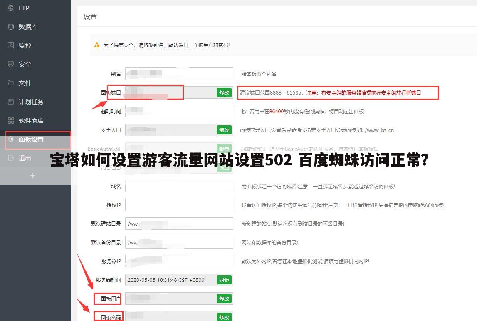Focus the 面板端口 input field
The image size is (477, 321).
click(x=179, y=92)
